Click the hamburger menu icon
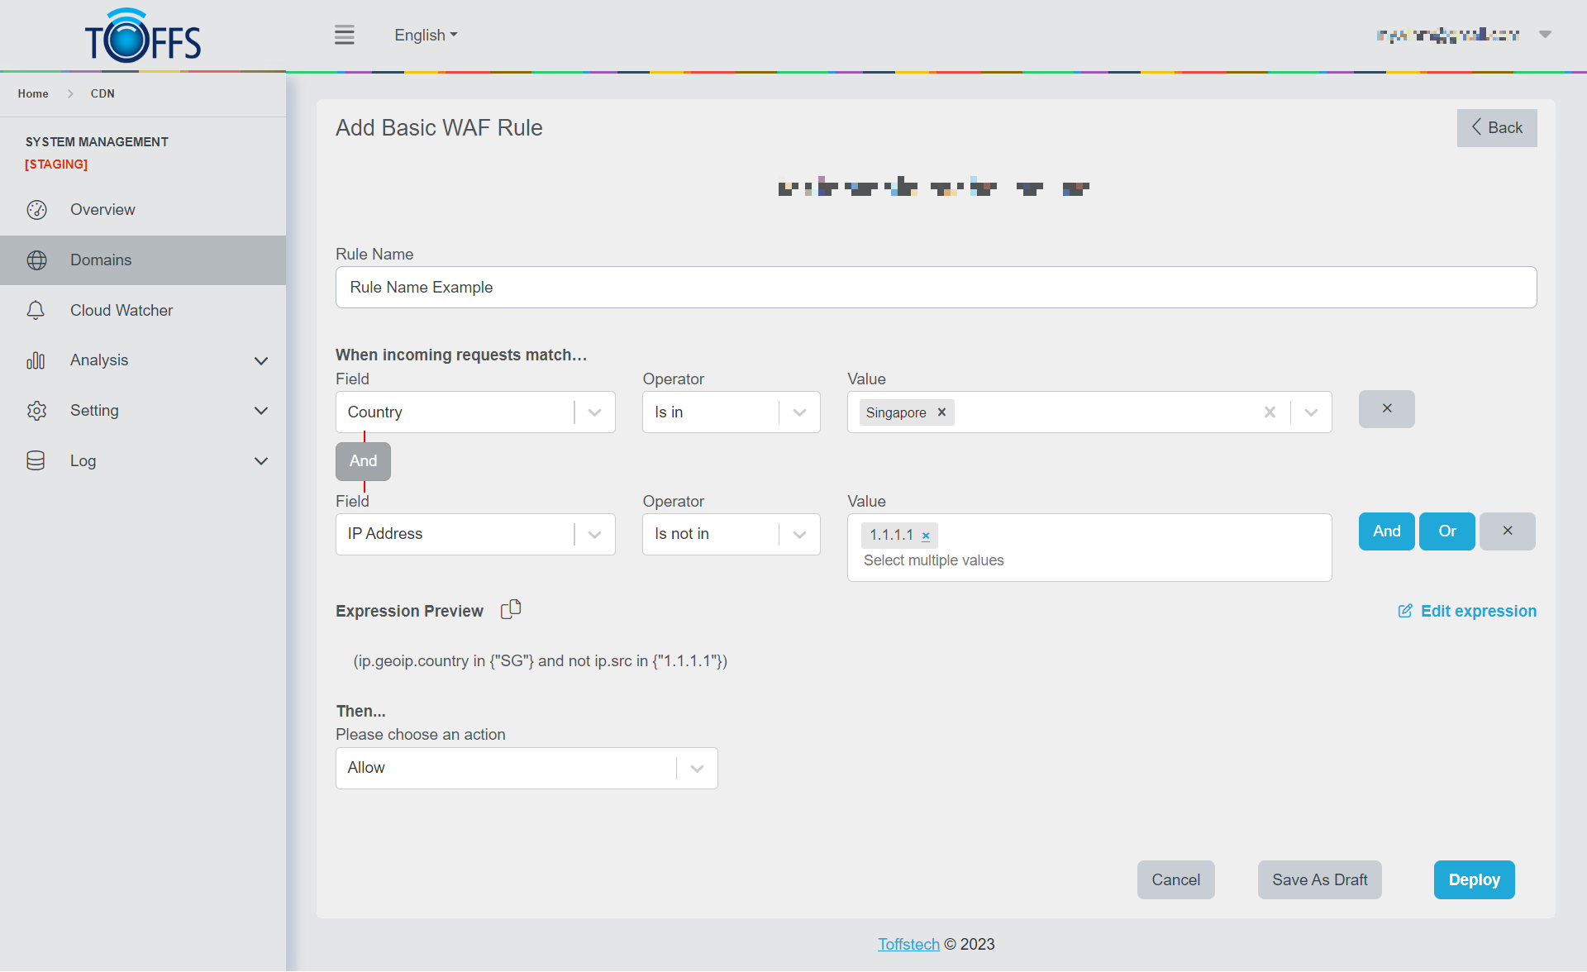1587x972 pixels. (344, 35)
